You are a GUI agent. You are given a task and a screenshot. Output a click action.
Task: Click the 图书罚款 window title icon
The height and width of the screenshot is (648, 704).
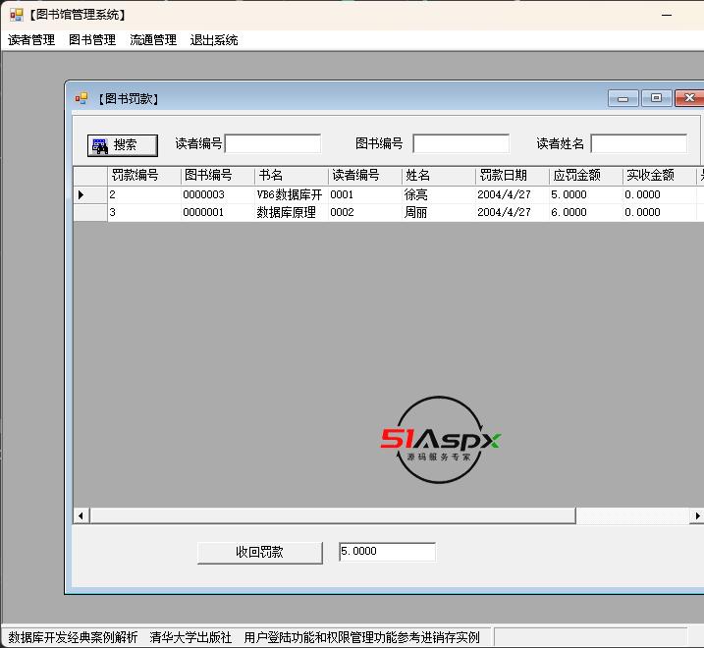coord(81,98)
